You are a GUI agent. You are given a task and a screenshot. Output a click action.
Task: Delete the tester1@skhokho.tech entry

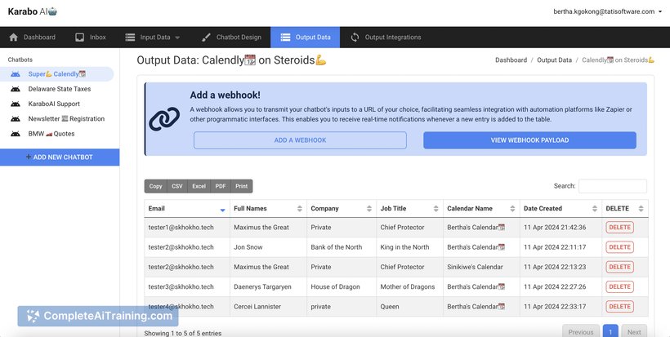pyautogui.click(x=619, y=228)
